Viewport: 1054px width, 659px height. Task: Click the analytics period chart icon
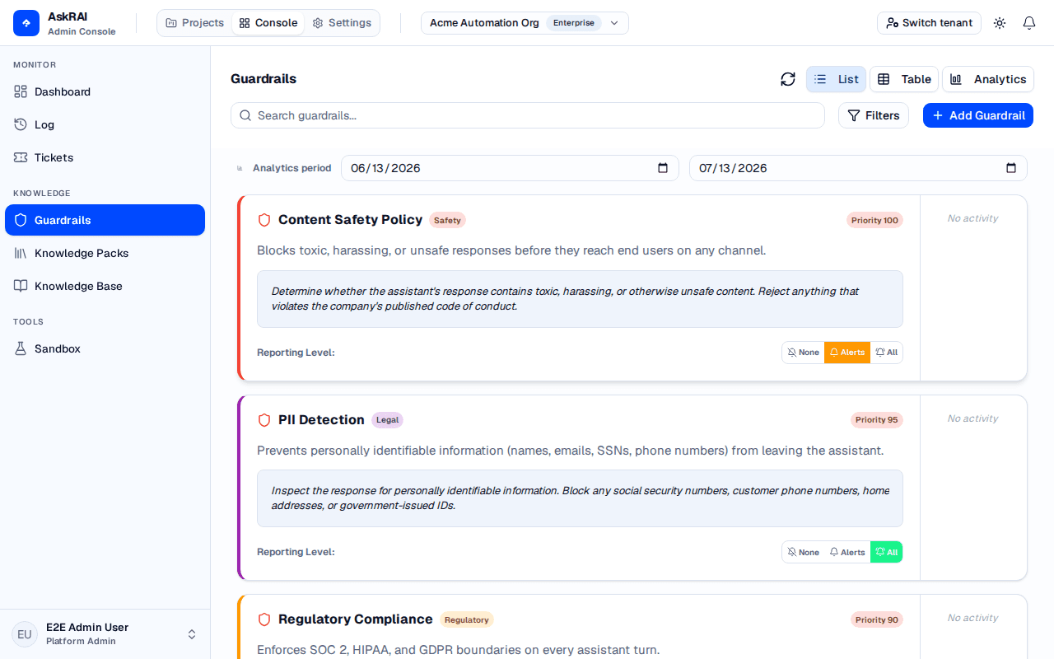click(240, 168)
